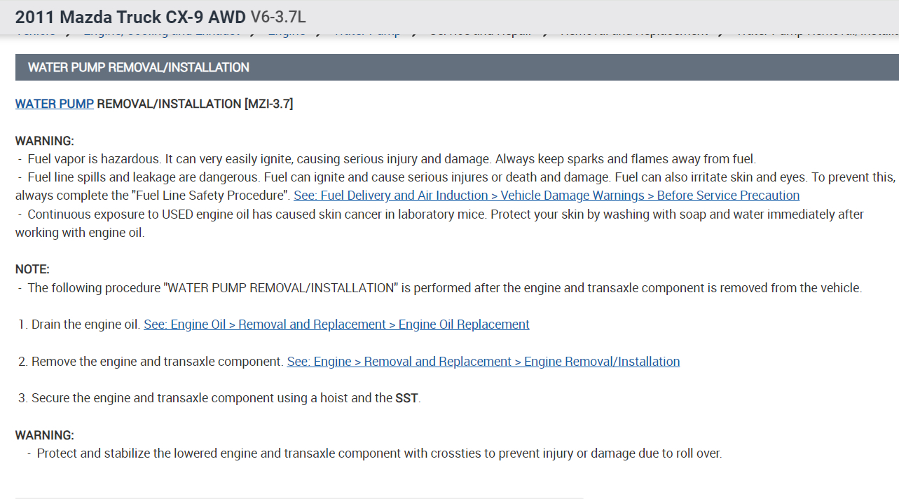
Task: Click step 2 'Remove the engine and transaxle component.'
Action: [x=151, y=362]
